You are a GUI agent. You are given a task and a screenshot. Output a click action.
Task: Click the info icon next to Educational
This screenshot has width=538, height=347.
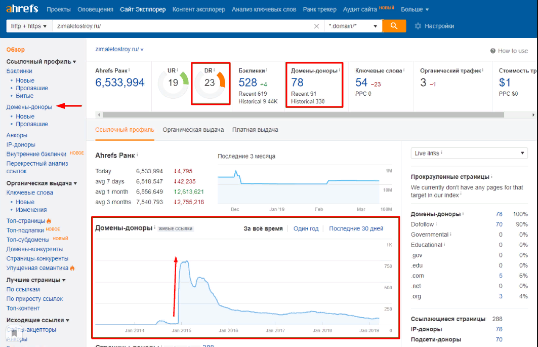coord(444,244)
